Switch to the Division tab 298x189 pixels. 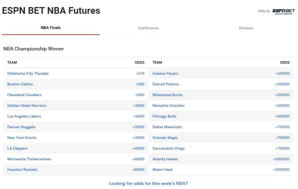coord(246,28)
